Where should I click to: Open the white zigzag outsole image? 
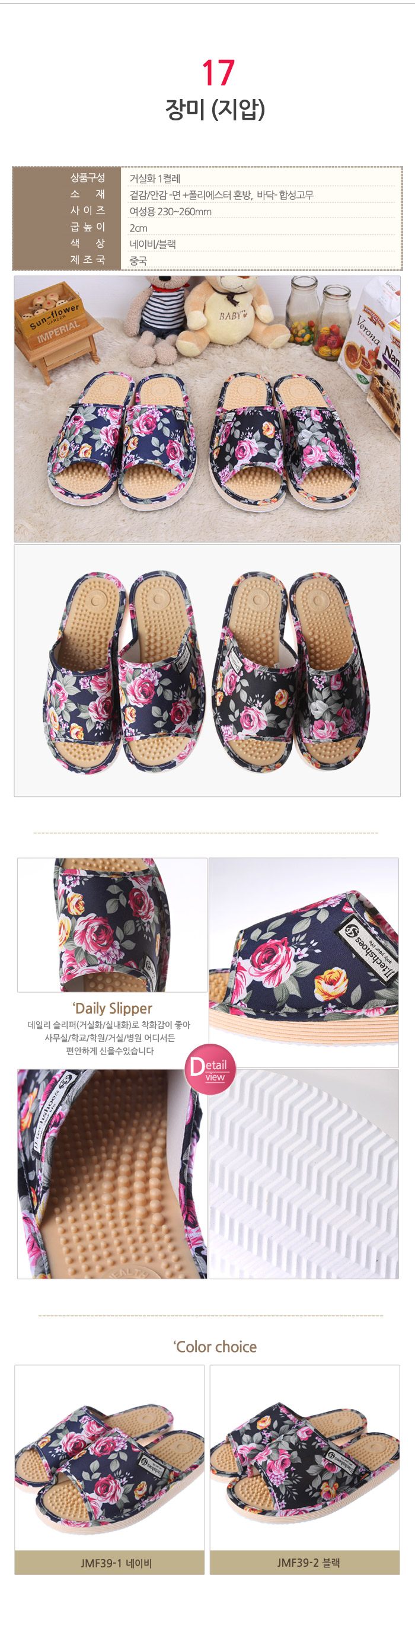[304, 1174]
